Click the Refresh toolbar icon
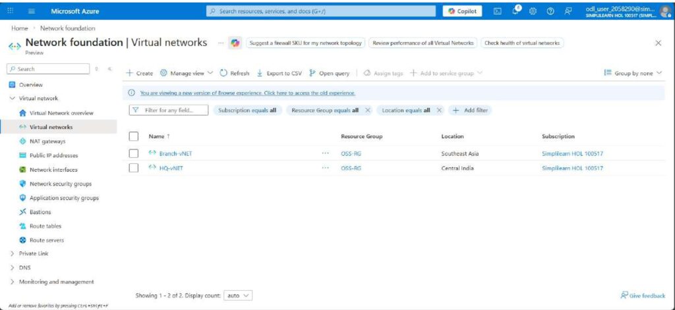 tap(224, 73)
